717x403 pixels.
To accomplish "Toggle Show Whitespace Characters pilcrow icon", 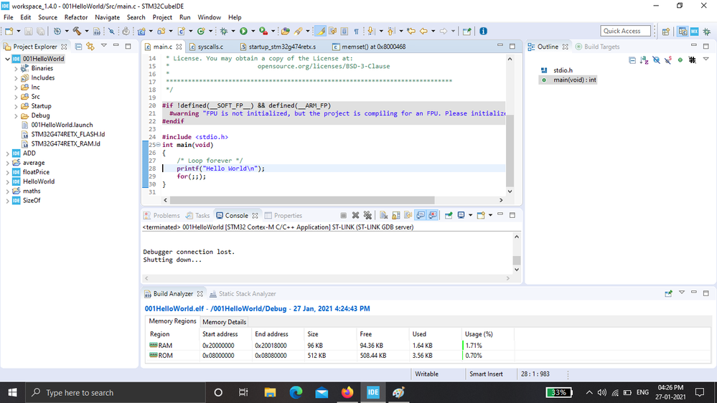I will (x=356, y=31).
